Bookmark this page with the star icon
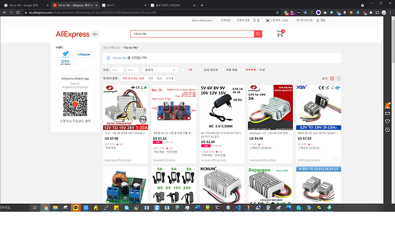 point(278,12)
